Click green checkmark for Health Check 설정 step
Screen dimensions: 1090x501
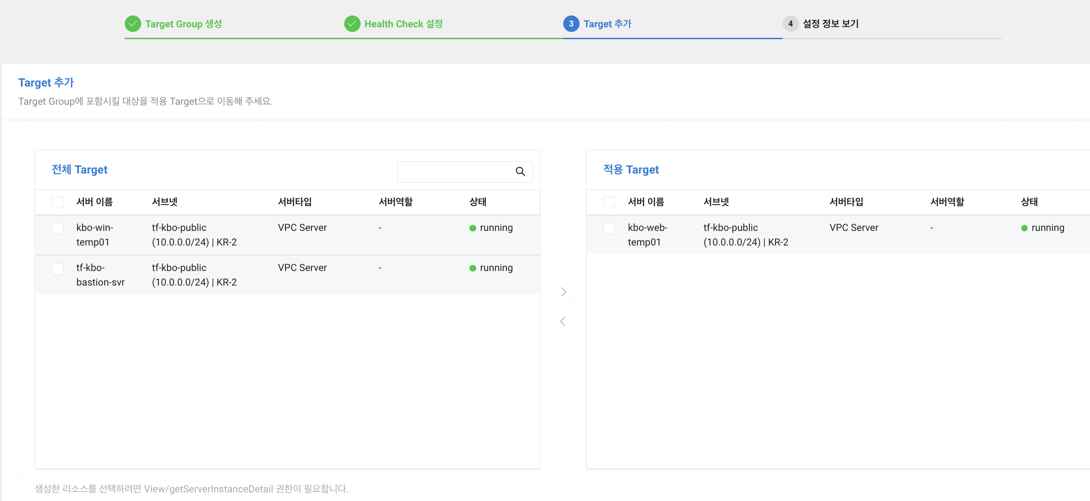[x=352, y=24]
